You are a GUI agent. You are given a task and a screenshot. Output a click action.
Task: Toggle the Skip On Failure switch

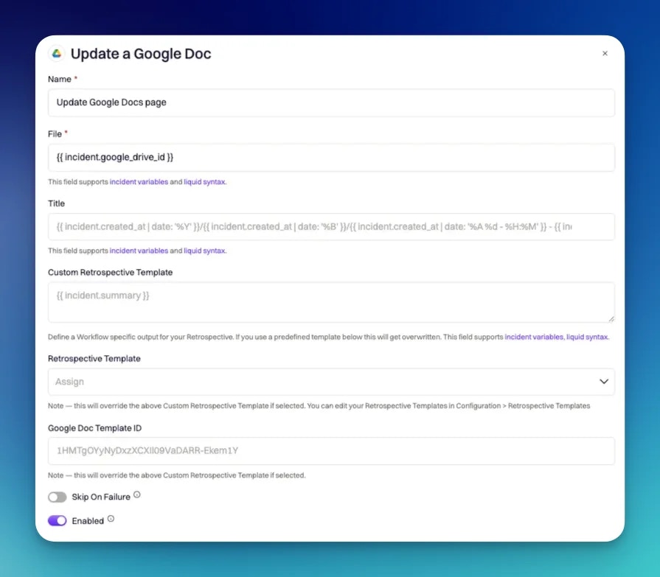point(58,497)
